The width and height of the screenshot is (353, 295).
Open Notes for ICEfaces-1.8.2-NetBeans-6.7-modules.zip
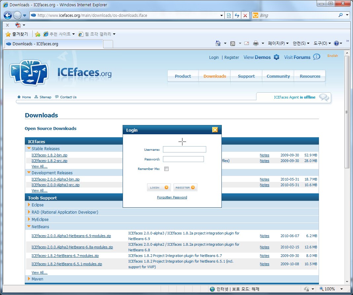tap(264, 256)
